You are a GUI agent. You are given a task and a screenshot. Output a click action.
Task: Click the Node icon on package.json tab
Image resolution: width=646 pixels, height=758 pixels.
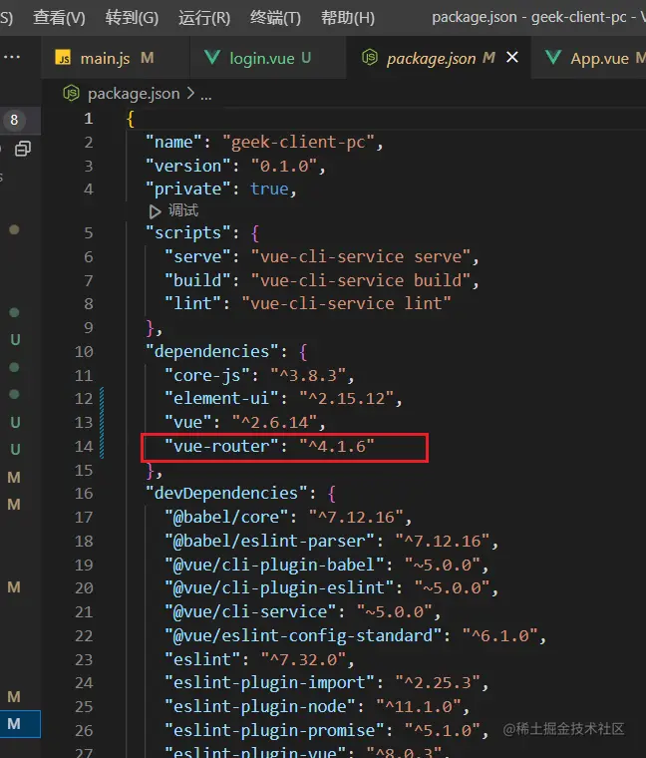click(370, 58)
